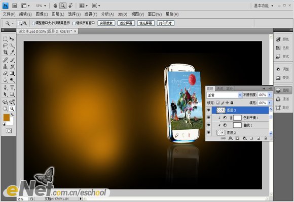Select the 3D Rotate tool
The height and width of the screenshot is (202, 294).
(5, 102)
